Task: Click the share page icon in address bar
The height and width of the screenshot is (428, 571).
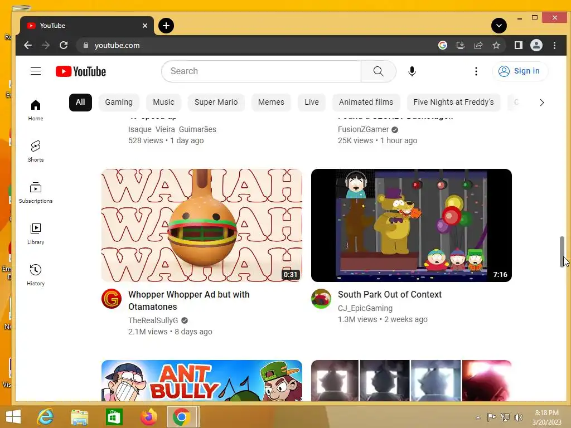Action: [x=478, y=45]
